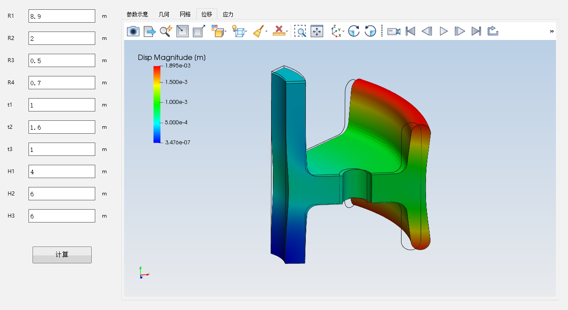Open dropdown arrow next to XYZ axes icon

click(343, 32)
